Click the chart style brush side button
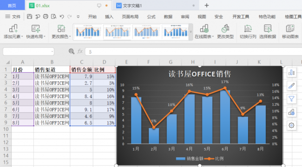The height and width of the screenshot is (167, 302). 291,86
